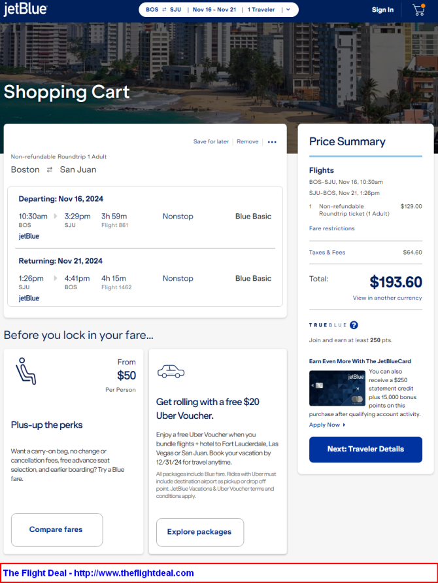Click the JetBlue credit card image
Screen dimensions: 438x583
click(x=337, y=388)
